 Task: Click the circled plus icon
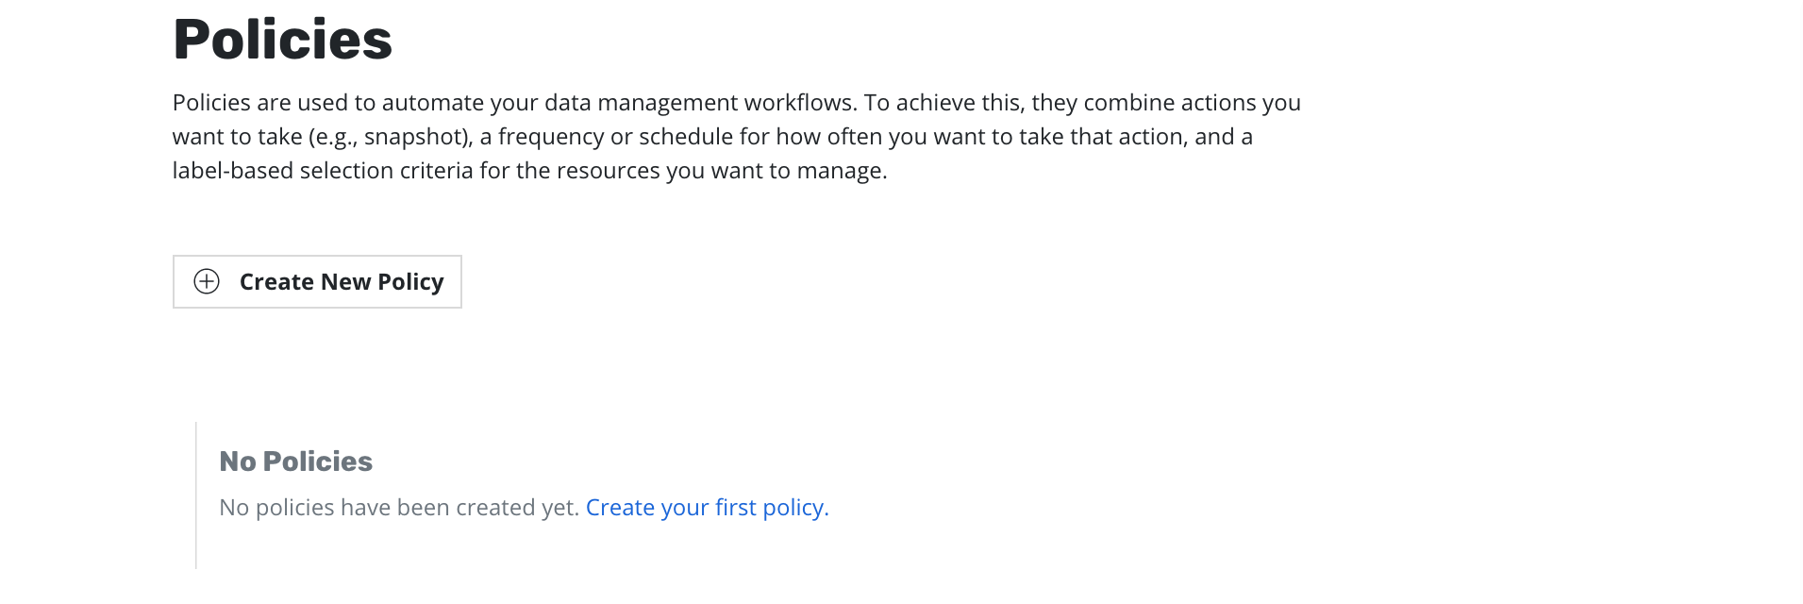click(x=207, y=281)
